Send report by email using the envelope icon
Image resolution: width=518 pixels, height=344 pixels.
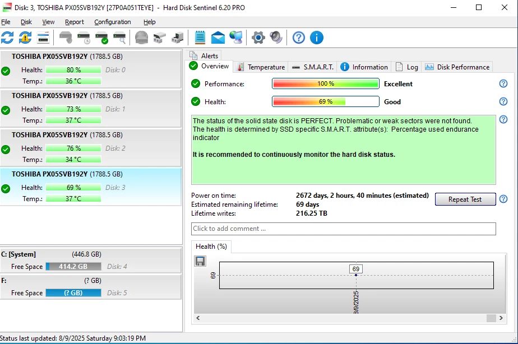pos(219,38)
